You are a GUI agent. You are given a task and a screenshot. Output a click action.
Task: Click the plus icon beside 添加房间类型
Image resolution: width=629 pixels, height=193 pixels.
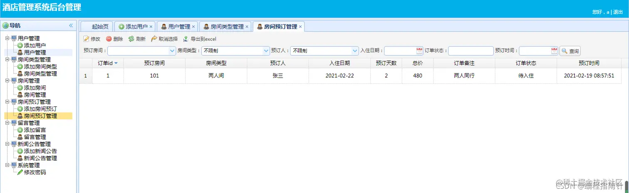20,67
